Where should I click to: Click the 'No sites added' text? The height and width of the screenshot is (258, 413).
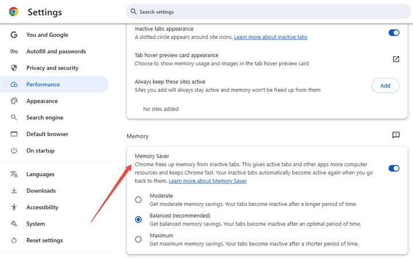click(x=161, y=109)
